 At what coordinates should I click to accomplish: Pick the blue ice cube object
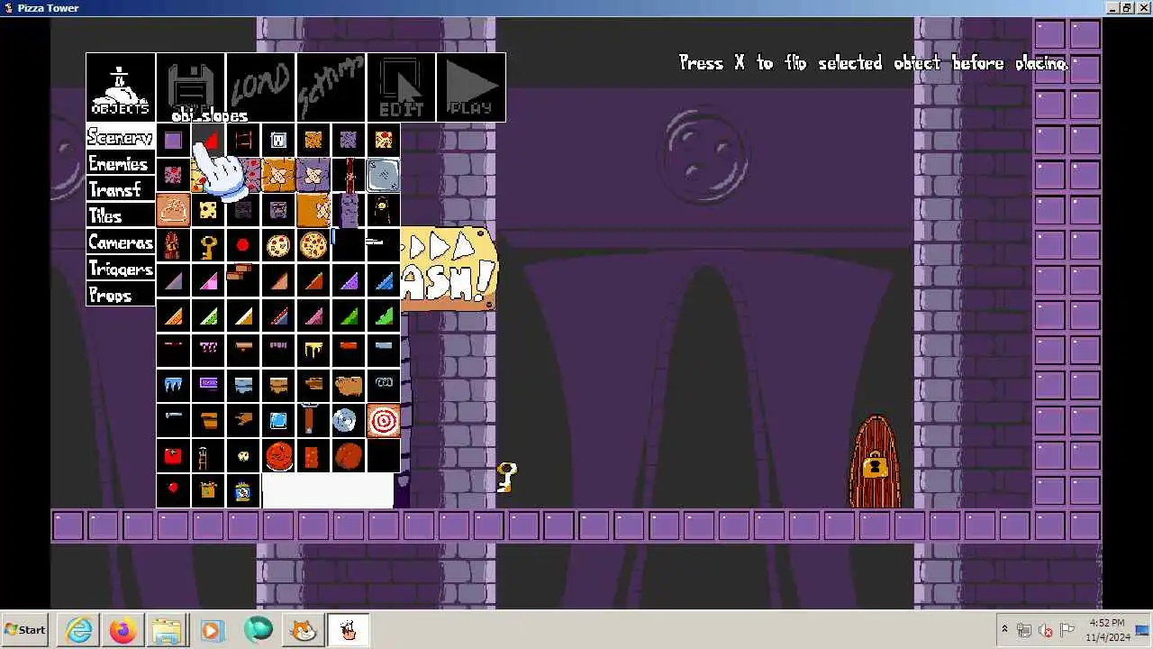(x=278, y=420)
